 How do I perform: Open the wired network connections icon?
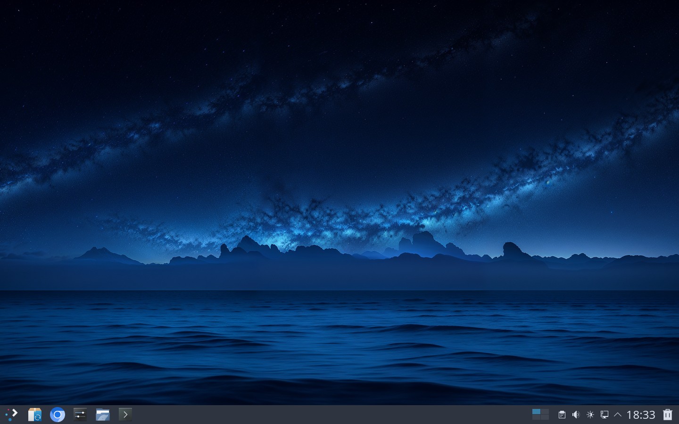click(604, 415)
